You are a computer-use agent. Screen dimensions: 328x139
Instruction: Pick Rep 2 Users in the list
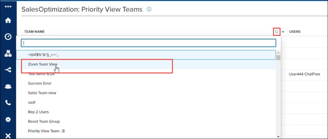pyautogui.click(x=38, y=112)
